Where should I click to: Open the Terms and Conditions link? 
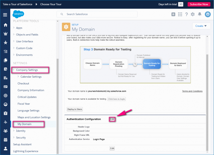point(192,91)
